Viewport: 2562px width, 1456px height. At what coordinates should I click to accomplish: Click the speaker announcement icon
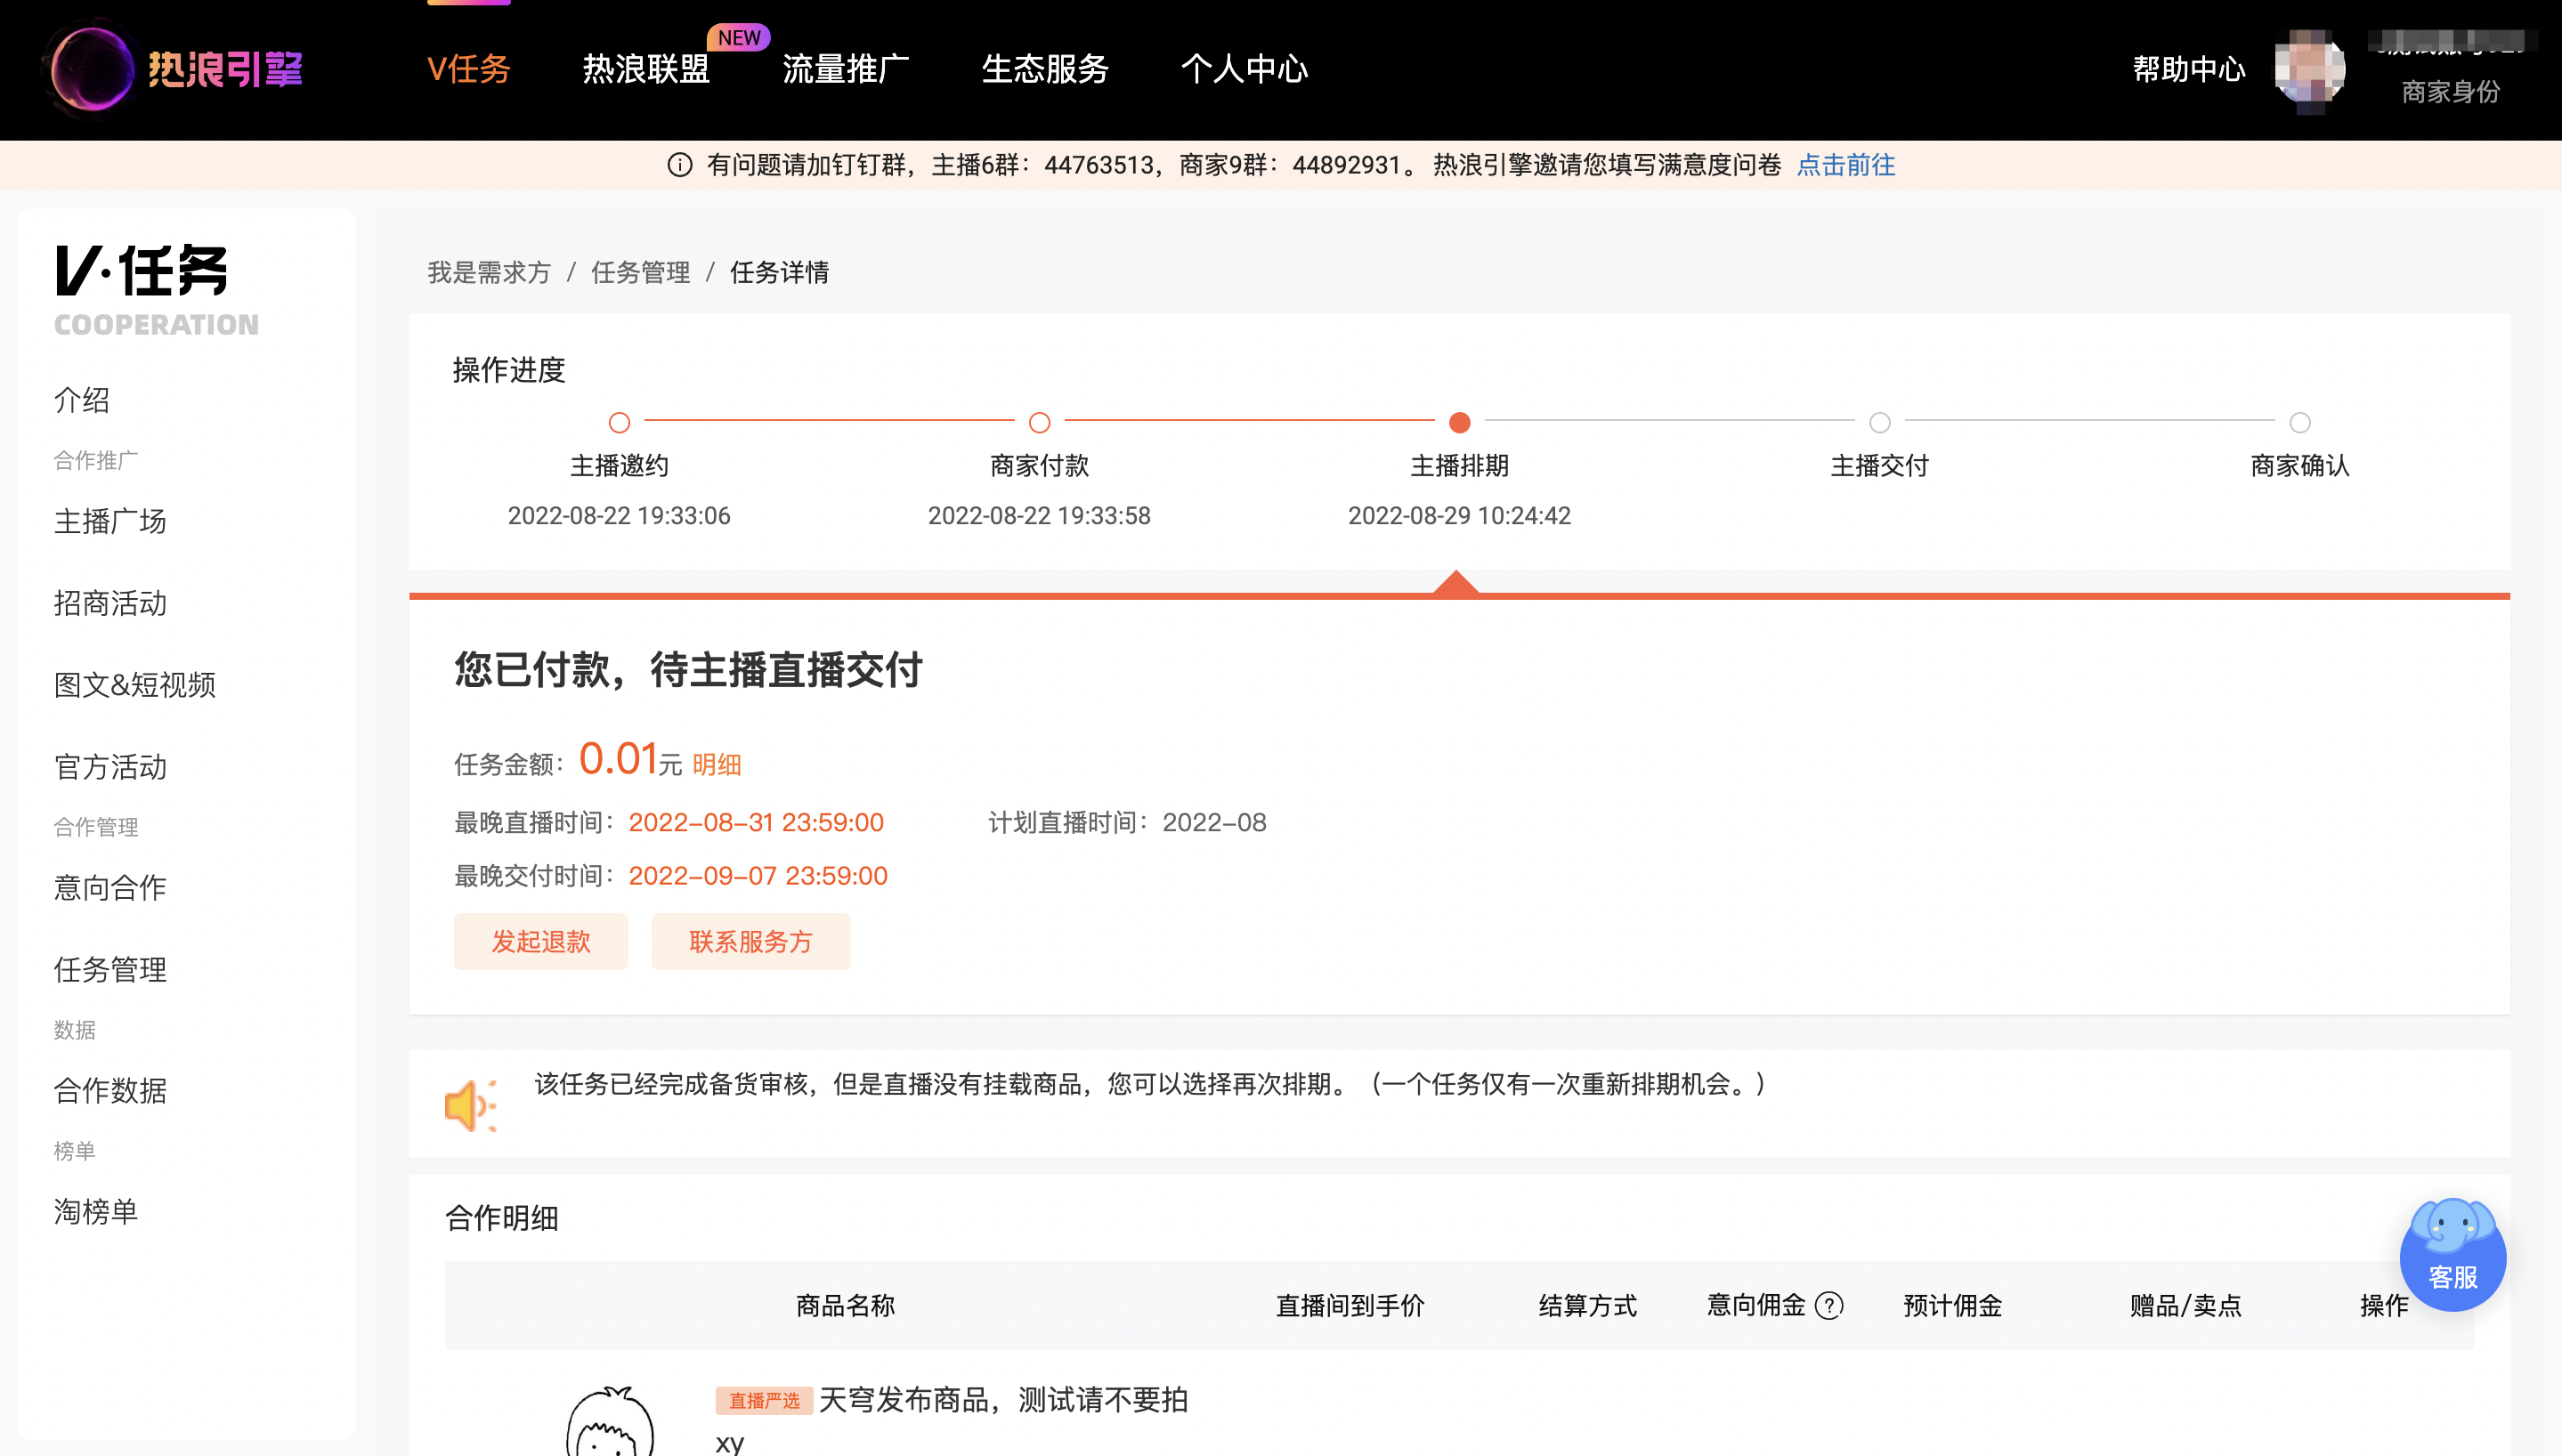click(470, 1105)
